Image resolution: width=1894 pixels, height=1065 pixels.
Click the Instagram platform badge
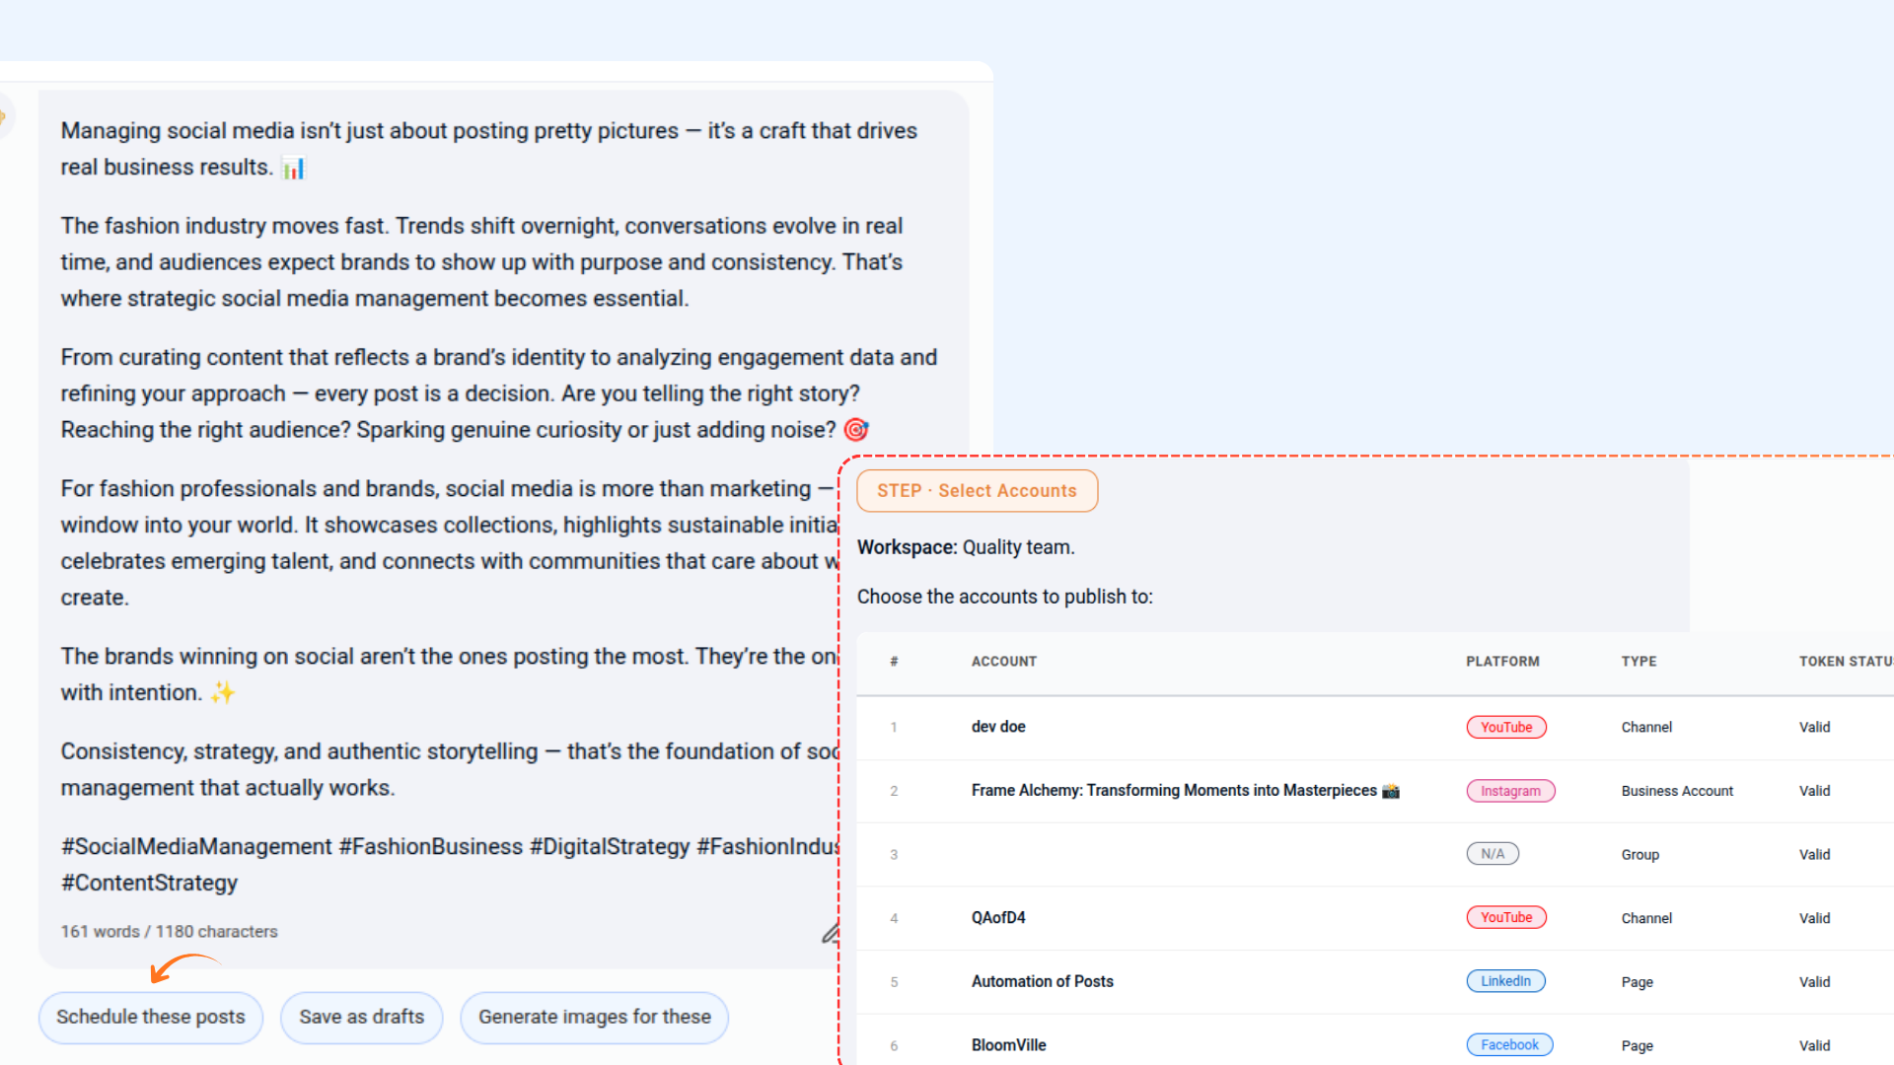pos(1509,791)
